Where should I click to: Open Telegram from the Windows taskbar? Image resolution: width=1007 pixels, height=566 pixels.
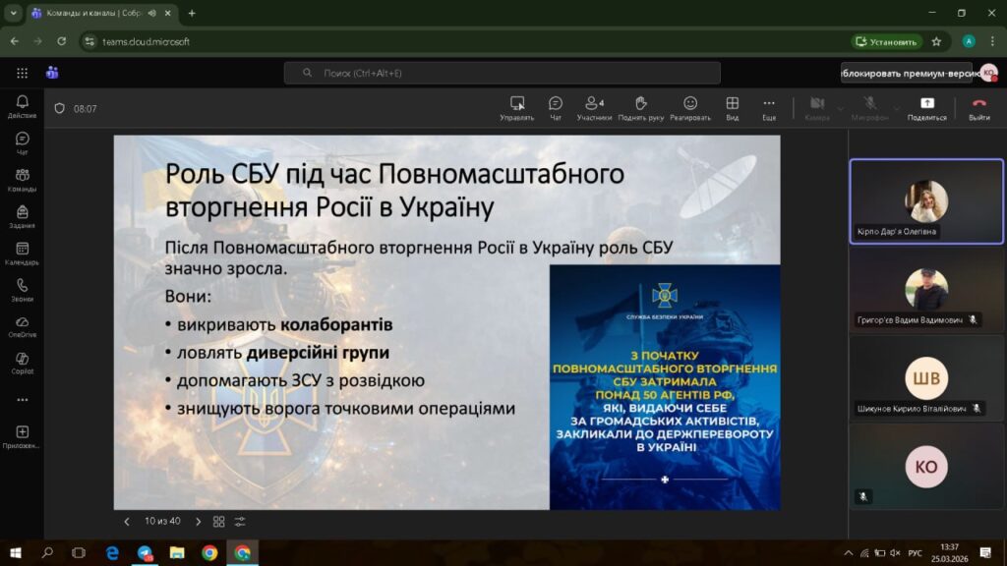[x=145, y=553]
